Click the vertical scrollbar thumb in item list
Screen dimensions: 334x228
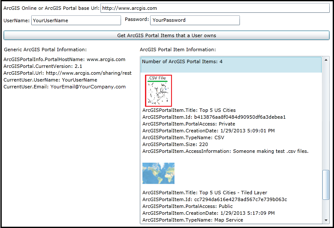pos(326,184)
